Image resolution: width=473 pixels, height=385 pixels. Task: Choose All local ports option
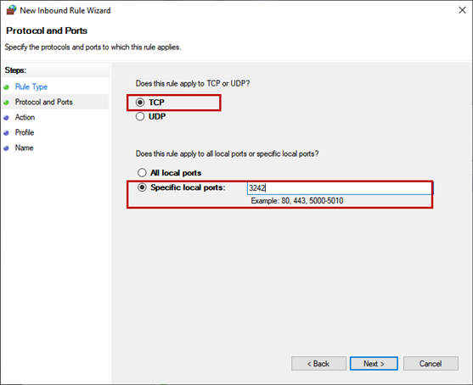coord(142,173)
